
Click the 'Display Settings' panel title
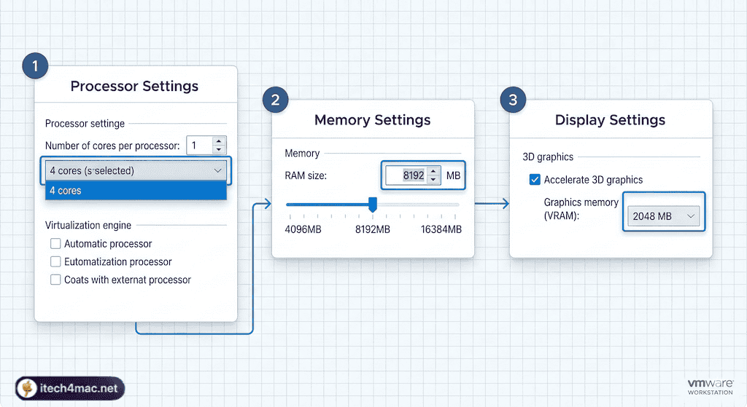point(611,120)
